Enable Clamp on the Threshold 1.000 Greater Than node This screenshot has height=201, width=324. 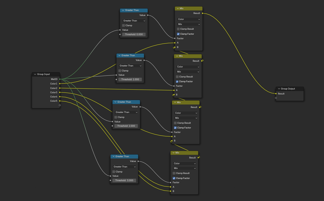tap(120, 71)
